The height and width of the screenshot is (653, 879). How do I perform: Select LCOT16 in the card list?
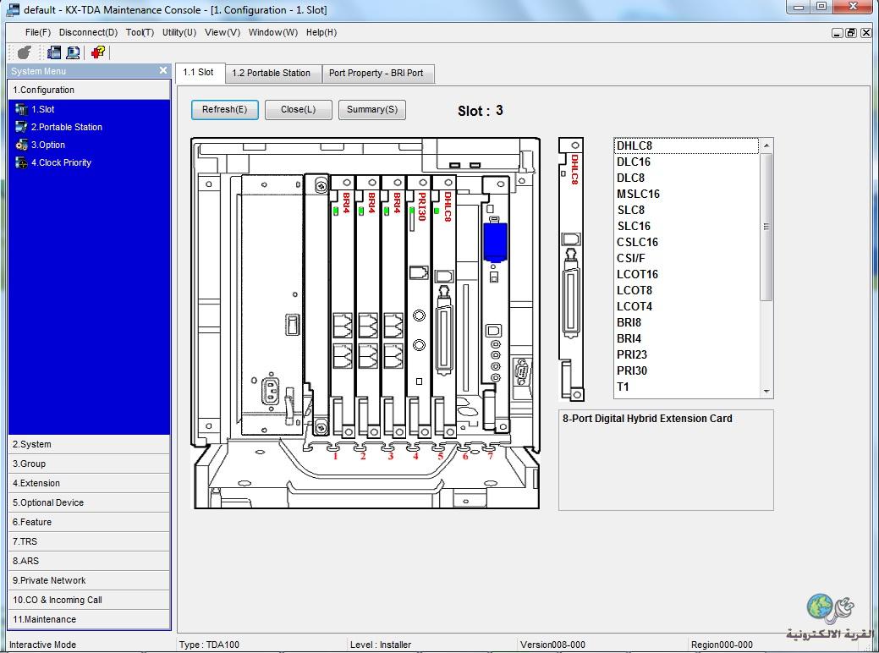point(686,275)
